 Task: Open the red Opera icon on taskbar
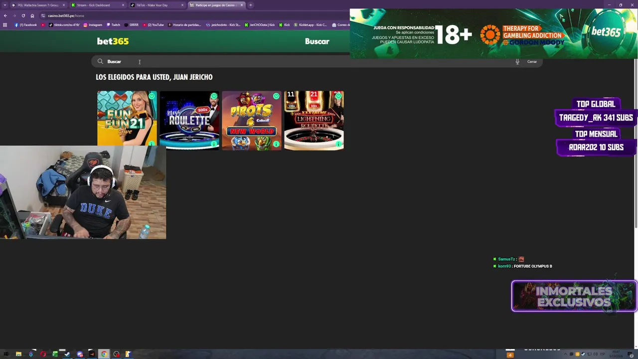pos(43,354)
